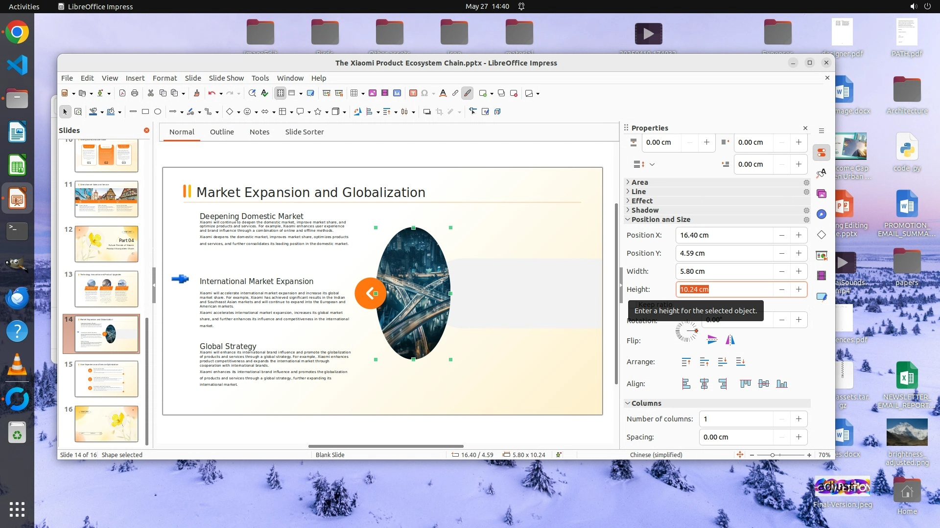
Task: Align selected object to center horizontally
Action: [x=704, y=384]
